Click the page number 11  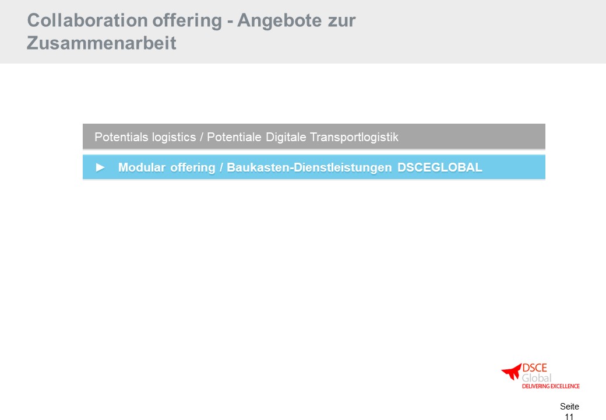[x=569, y=416]
